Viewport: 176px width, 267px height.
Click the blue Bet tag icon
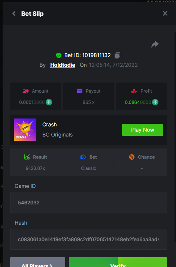tap(83, 157)
